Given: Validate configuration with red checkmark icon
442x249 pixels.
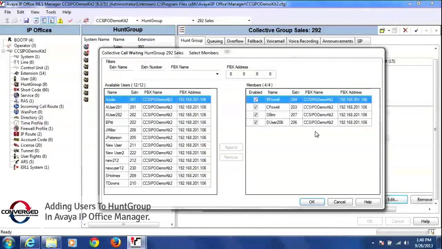Looking at the screenshot, I should (70, 21).
